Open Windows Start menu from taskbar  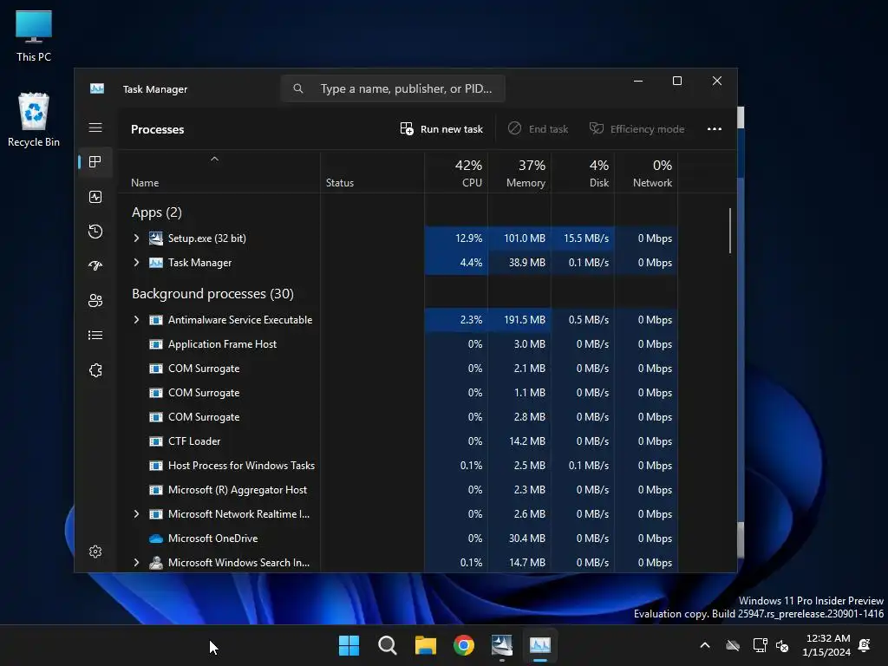(x=349, y=645)
